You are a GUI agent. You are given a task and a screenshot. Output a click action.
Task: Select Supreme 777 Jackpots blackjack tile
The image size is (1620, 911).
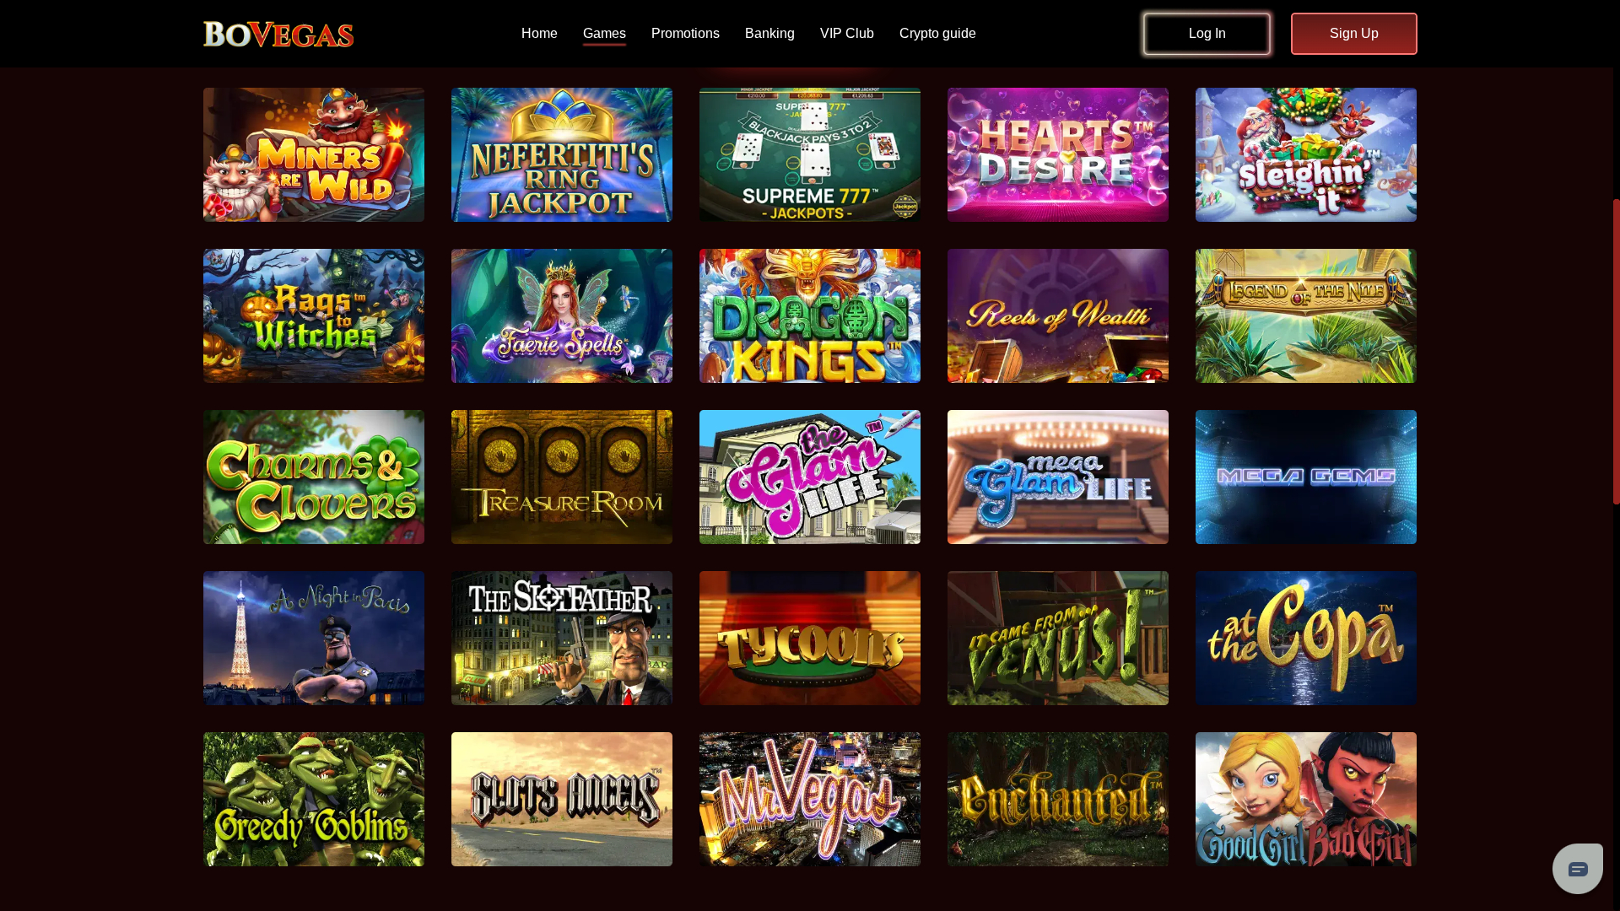coord(810,154)
